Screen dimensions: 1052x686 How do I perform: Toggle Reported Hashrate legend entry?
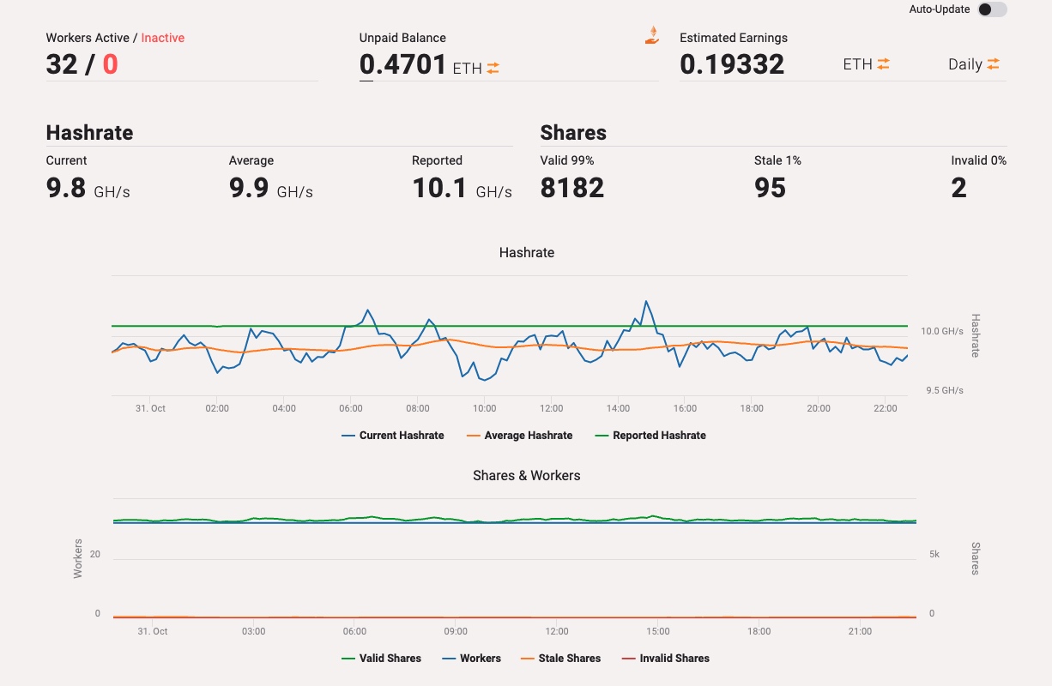[x=650, y=436]
